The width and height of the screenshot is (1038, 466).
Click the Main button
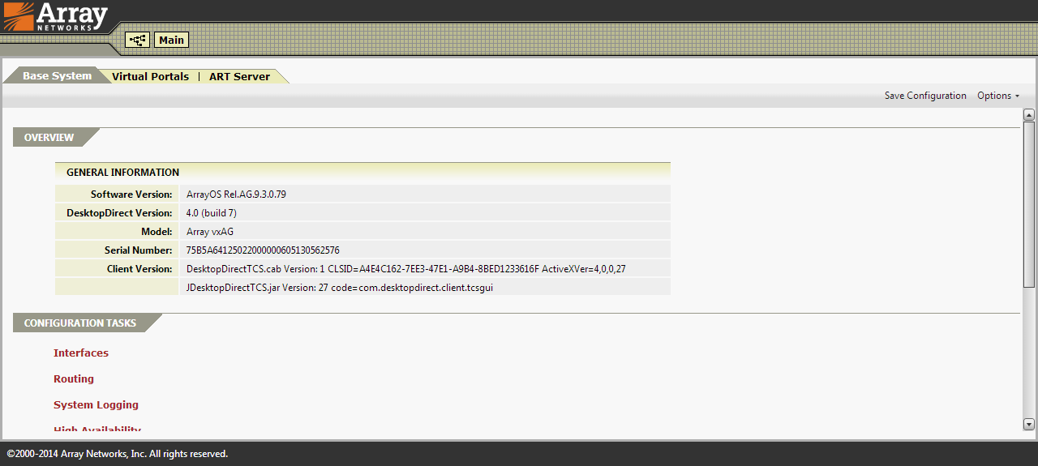click(x=171, y=40)
